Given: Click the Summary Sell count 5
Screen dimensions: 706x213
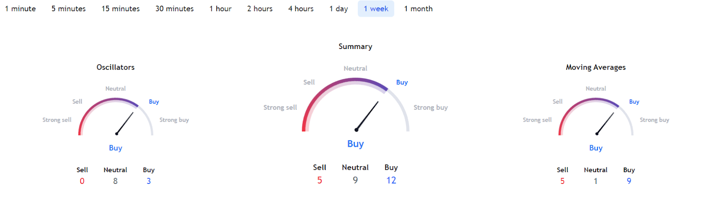Looking at the screenshot, I should 319,180.
